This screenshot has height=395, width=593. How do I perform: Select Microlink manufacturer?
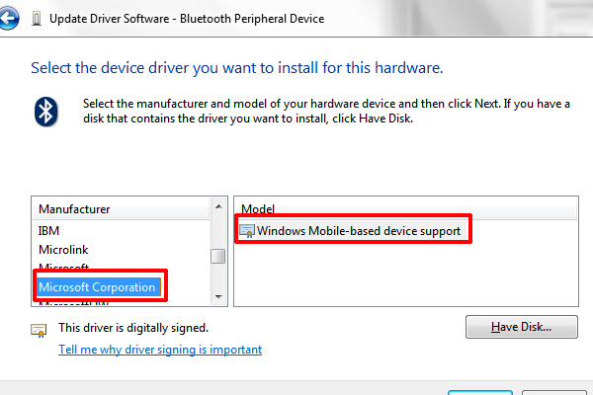tap(63, 250)
